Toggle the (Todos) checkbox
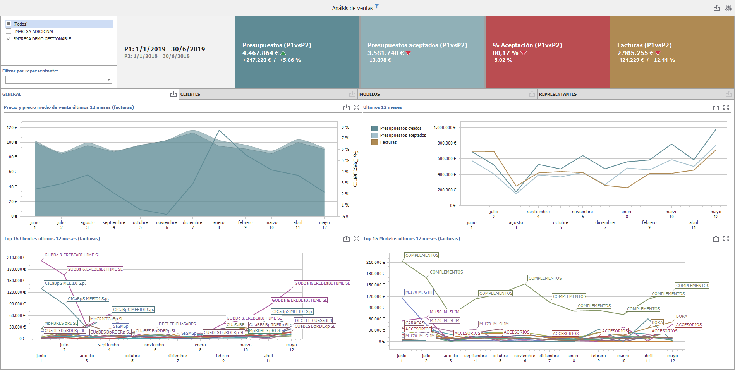Screen dimensions: 735x370 [9, 24]
